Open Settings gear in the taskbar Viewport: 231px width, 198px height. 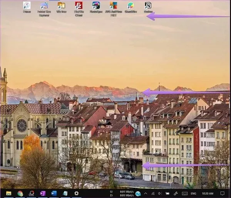(77, 193)
